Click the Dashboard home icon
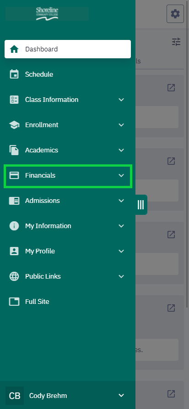 14,49
